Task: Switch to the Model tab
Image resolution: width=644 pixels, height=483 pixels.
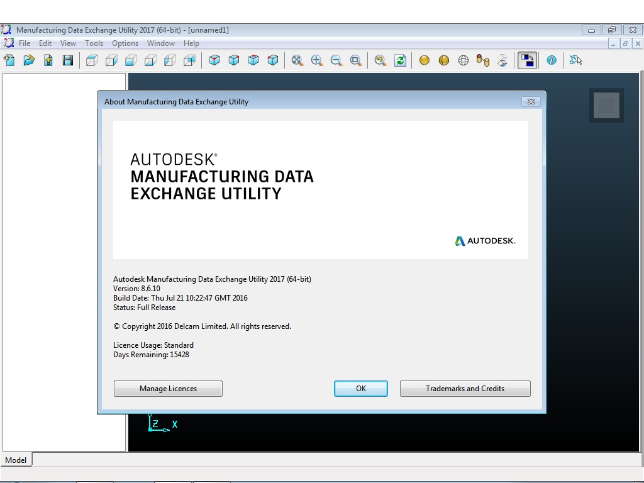Action: coord(16,460)
